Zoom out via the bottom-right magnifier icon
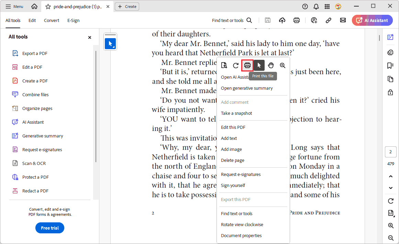Image resolution: width=399 pixels, height=244 pixels. point(391,238)
